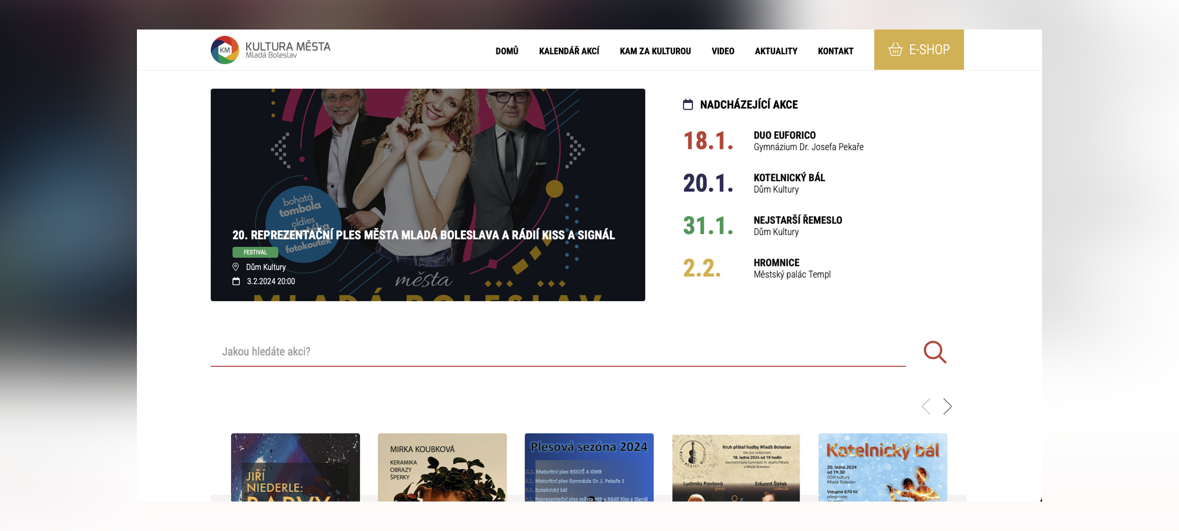Go to previous carousel slide arrow

pyautogui.click(x=926, y=406)
